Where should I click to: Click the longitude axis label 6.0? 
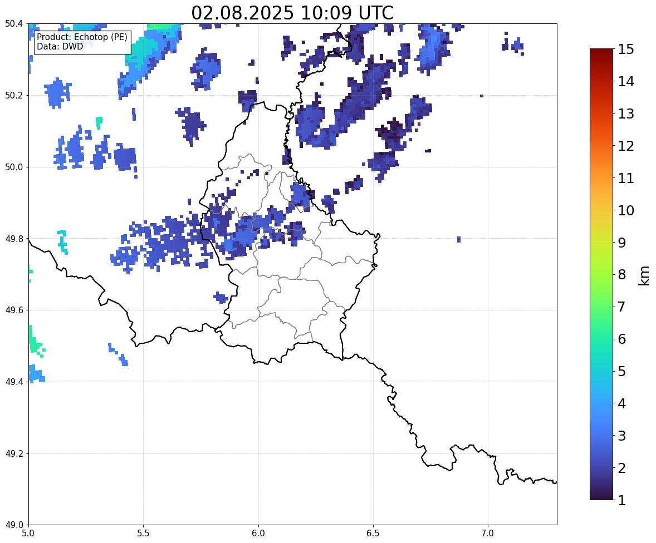tap(258, 534)
